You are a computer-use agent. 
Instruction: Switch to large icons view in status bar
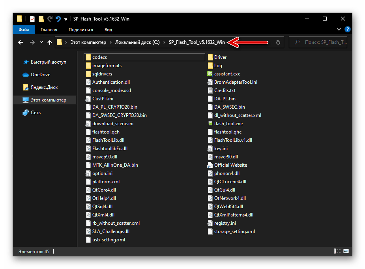[346, 251]
